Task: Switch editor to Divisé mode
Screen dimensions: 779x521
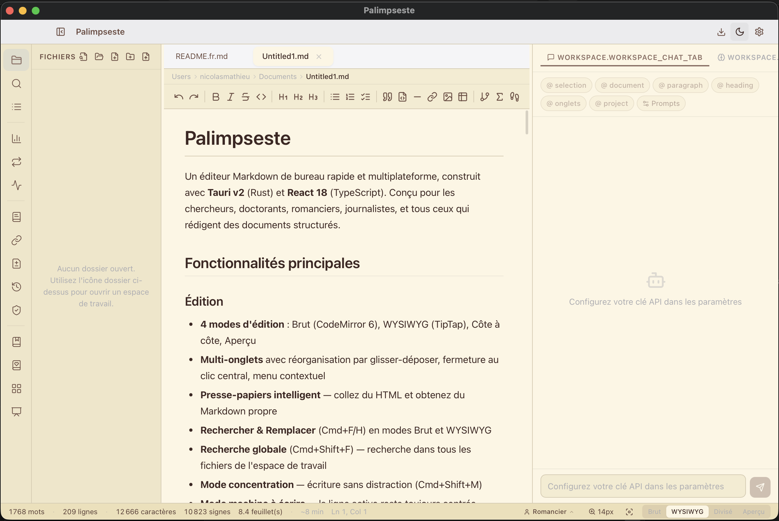Action: pos(723,512)
